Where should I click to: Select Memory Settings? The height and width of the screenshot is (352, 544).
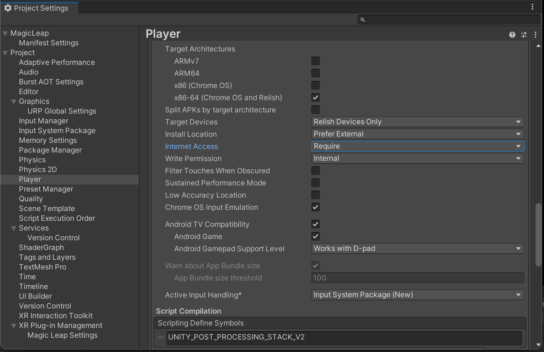pyautogui.click(x=48, y=140)
